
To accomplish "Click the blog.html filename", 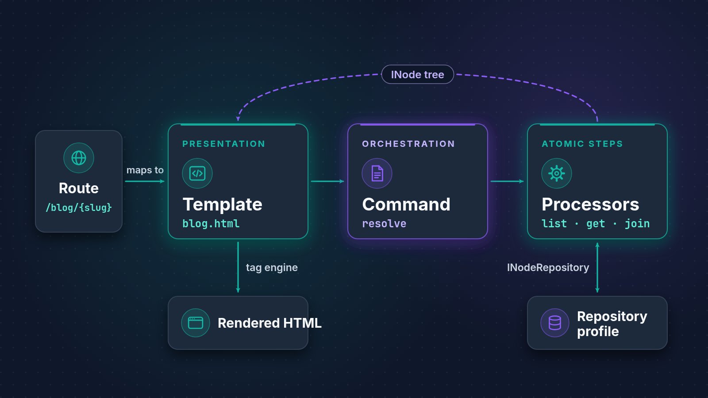I will click(211, 224).
